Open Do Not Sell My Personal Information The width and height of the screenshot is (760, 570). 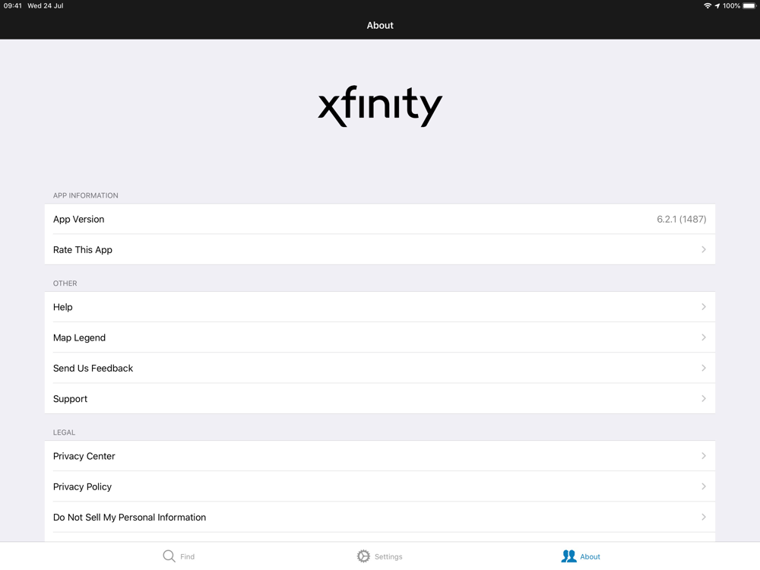pyautogui.click(x=380, y=517)
